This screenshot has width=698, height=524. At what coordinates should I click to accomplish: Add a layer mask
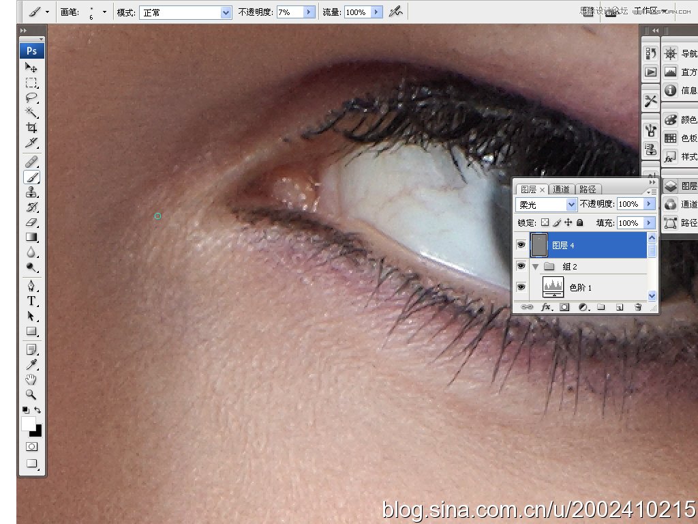coord(564,307)
